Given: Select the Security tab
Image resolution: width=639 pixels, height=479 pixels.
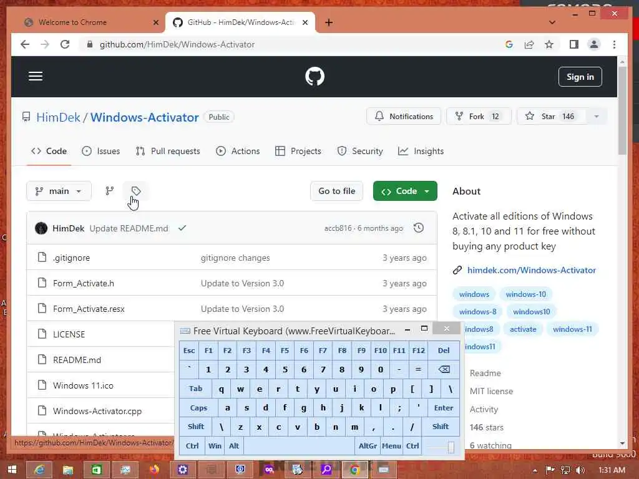Looking at the screenshot, I should pyautogui.click(x=360, y=151).
